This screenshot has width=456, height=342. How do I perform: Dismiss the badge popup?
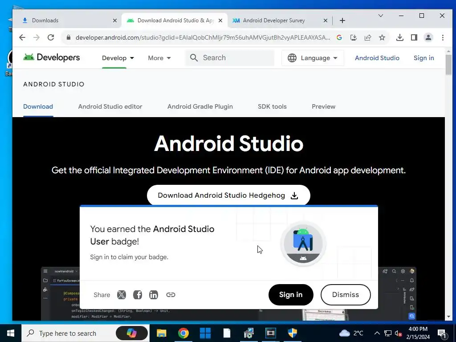coord(346,295)
